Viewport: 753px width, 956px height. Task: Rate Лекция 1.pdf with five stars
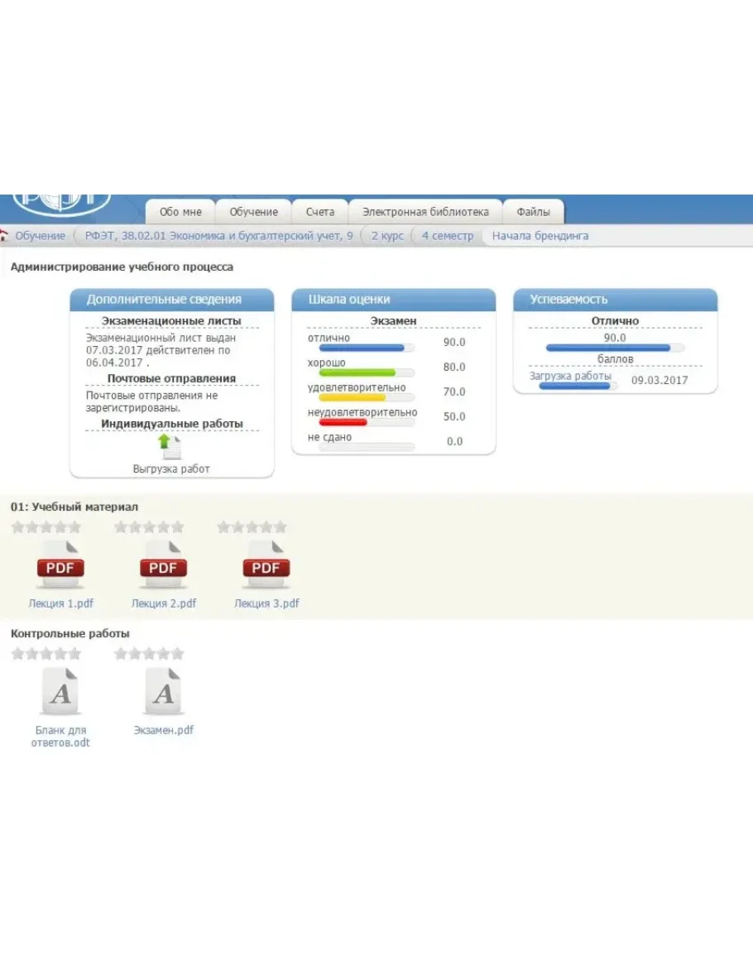(x=74, y=527)
